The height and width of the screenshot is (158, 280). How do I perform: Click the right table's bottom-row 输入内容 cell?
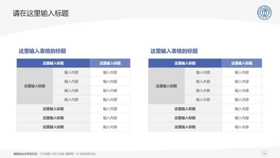coord(242,127)
